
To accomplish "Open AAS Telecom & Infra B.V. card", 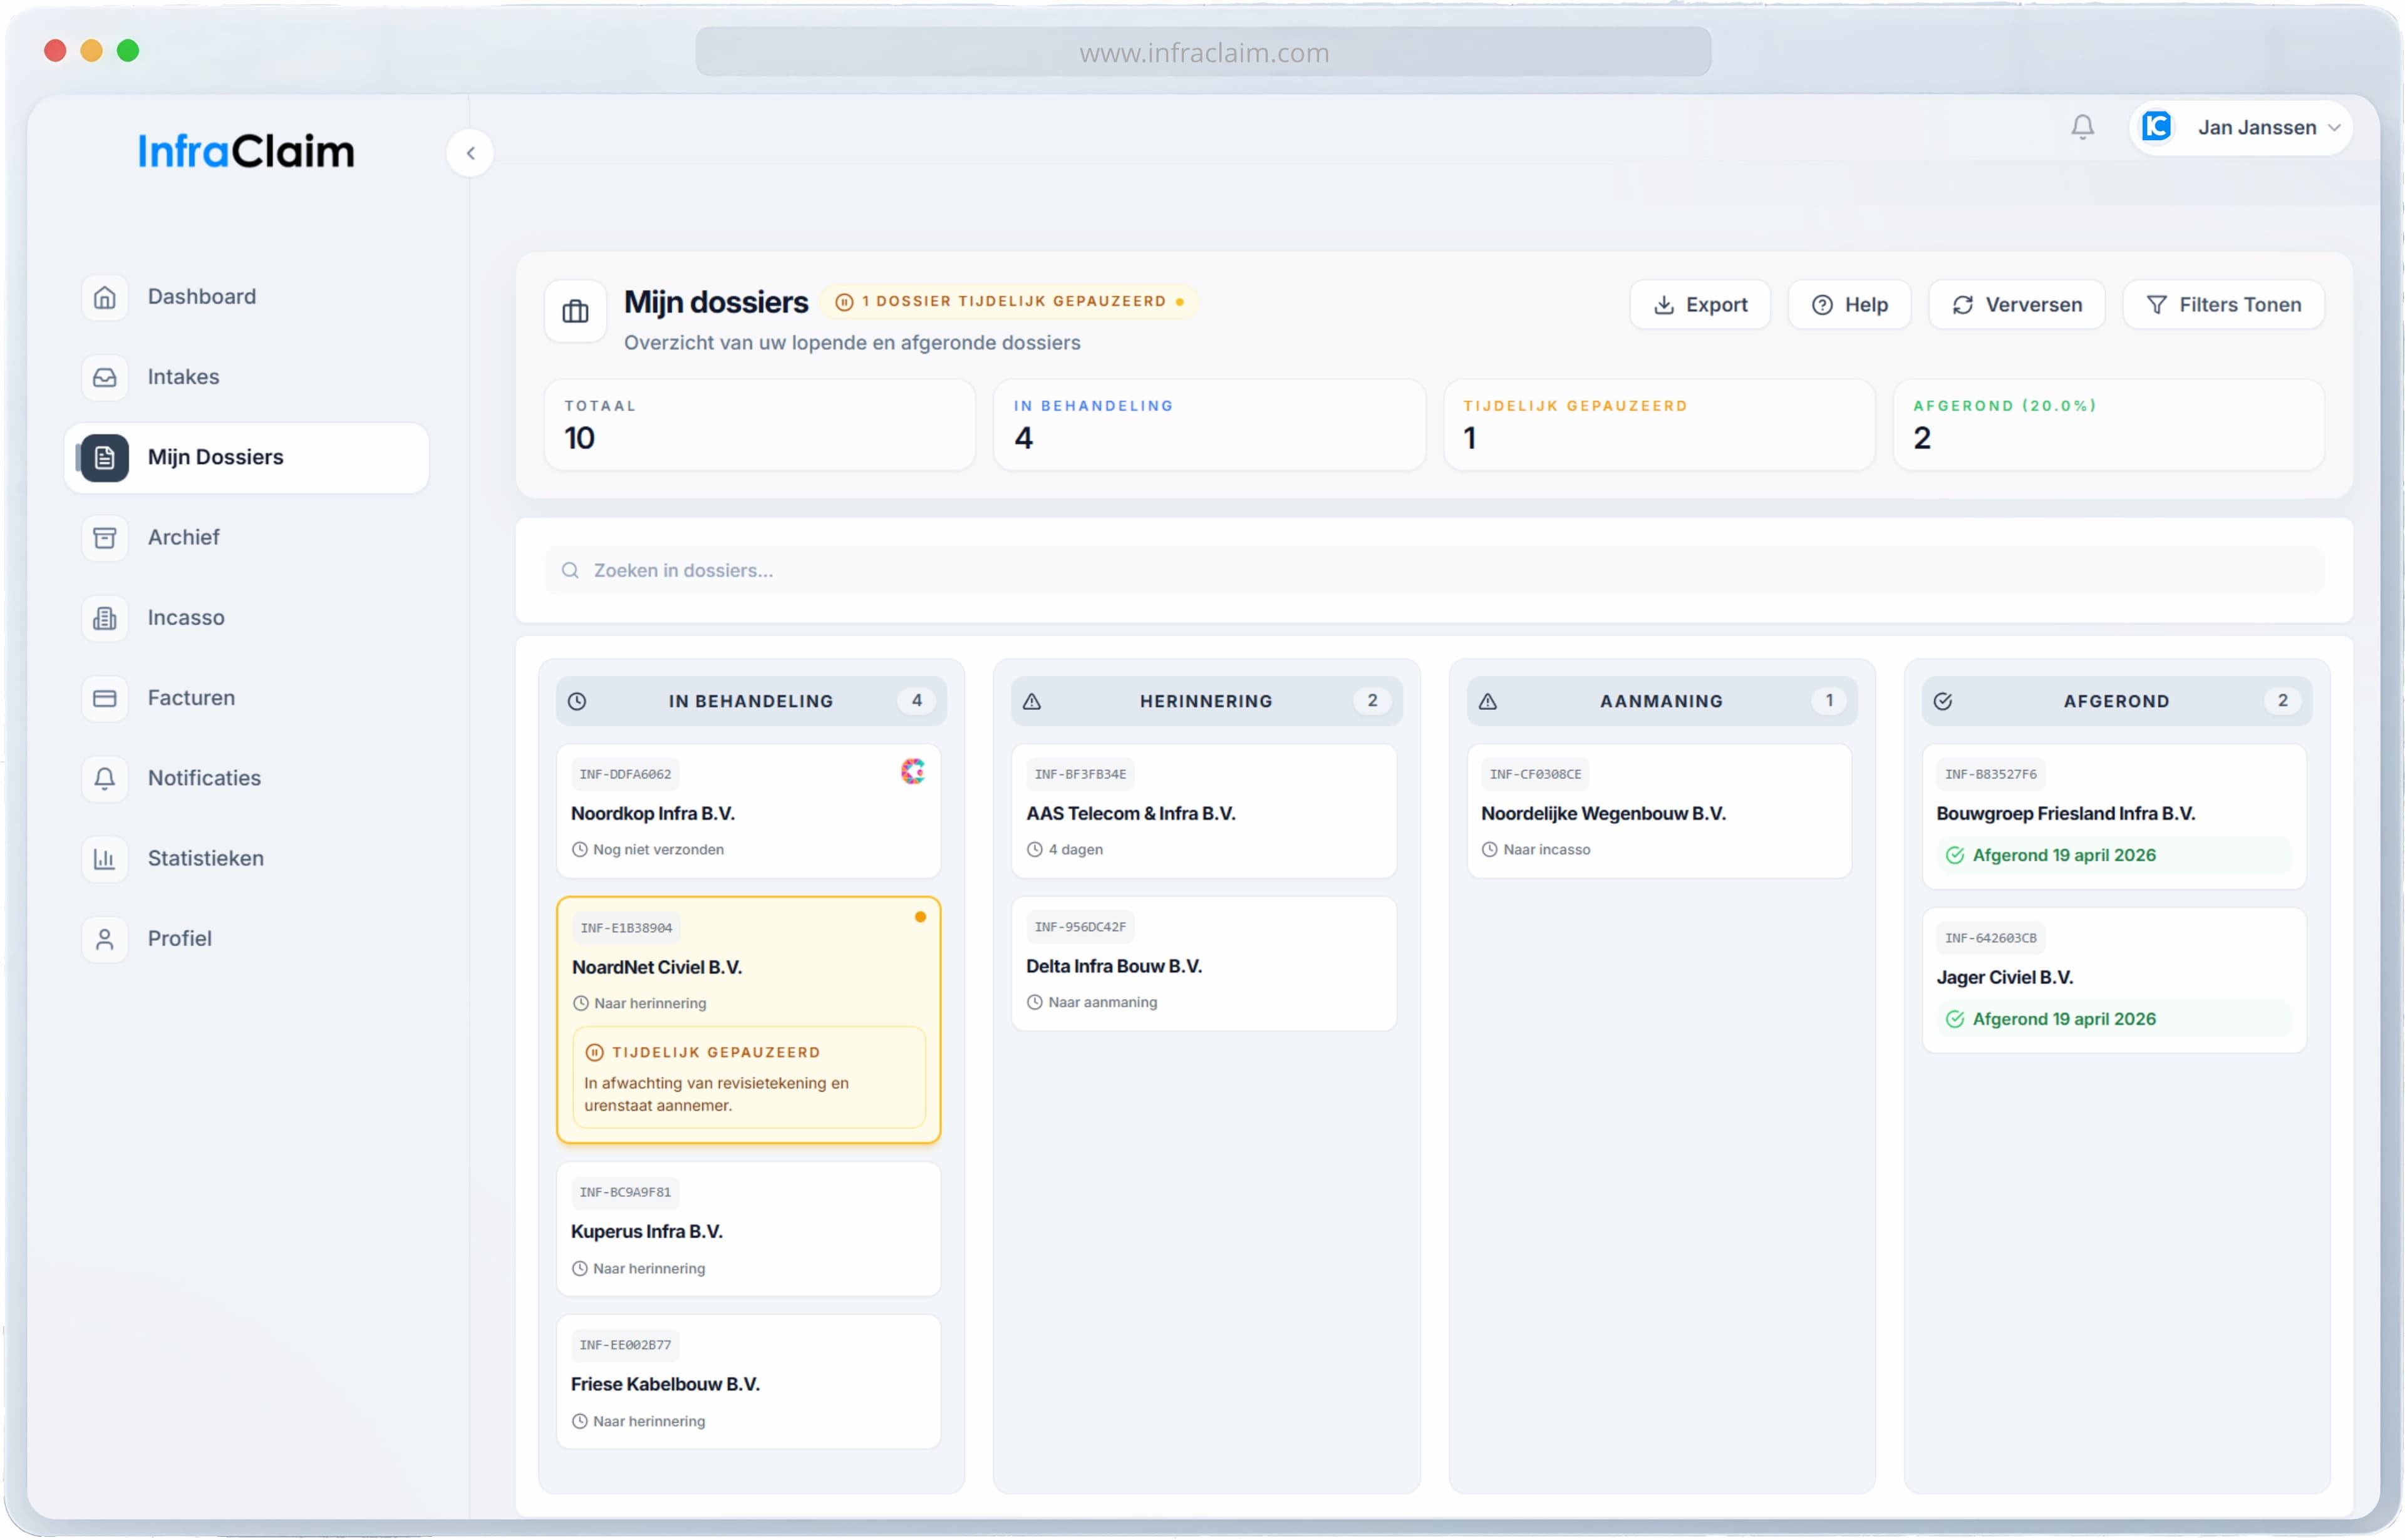I will (1204, 811).
